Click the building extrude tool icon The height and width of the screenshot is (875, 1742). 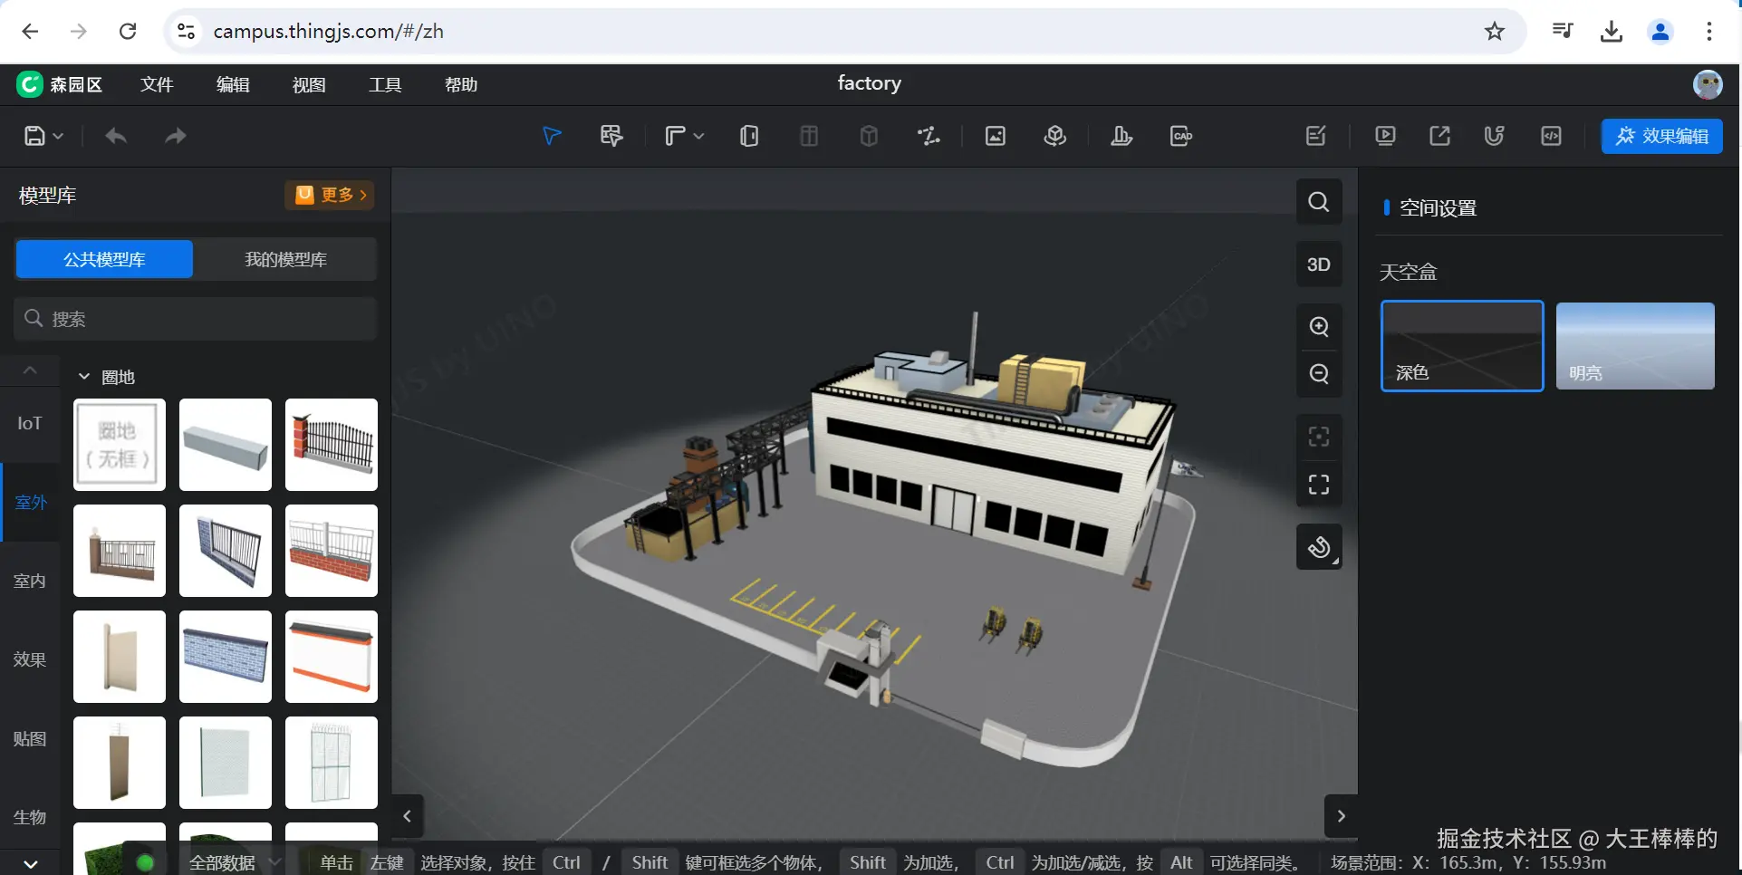1121,136
